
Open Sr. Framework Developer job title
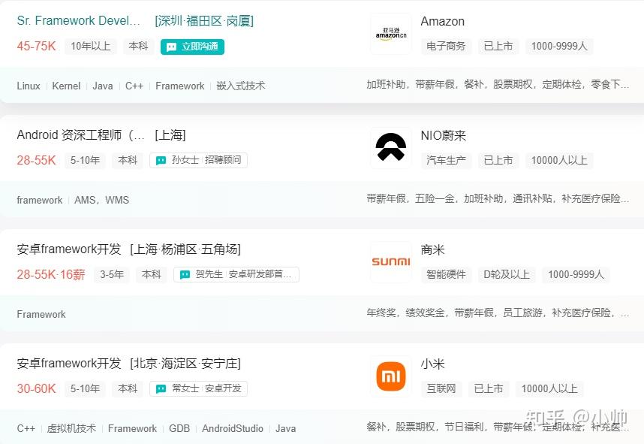tap(79, 20)
